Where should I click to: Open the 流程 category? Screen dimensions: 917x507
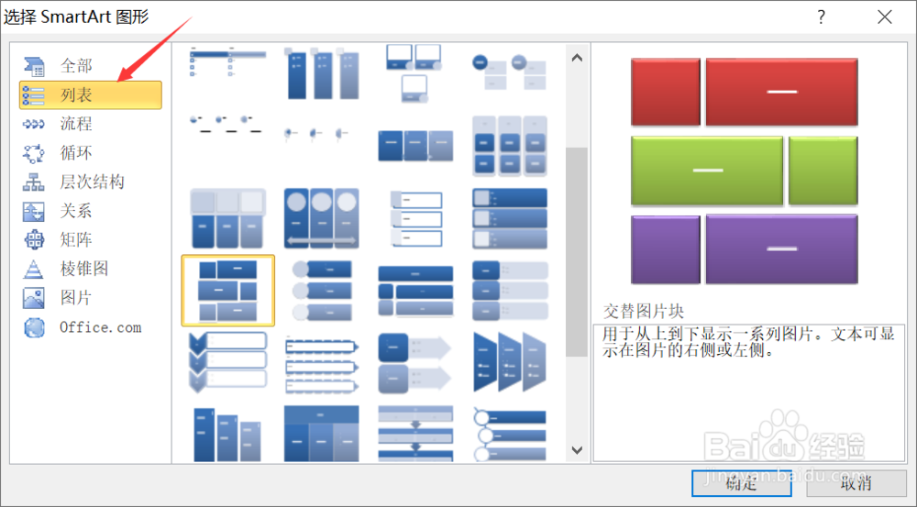click(91, 124)
